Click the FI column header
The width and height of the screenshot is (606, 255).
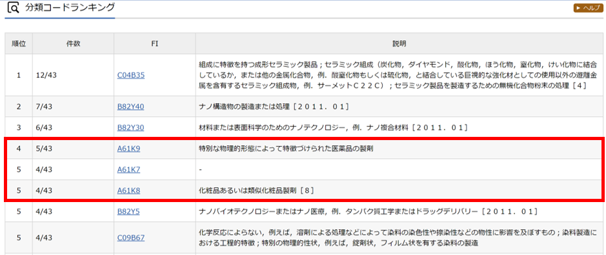pyautogui.click(x=155, y=44)
